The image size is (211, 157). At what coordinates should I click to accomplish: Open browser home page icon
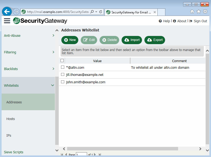[192, 12]
